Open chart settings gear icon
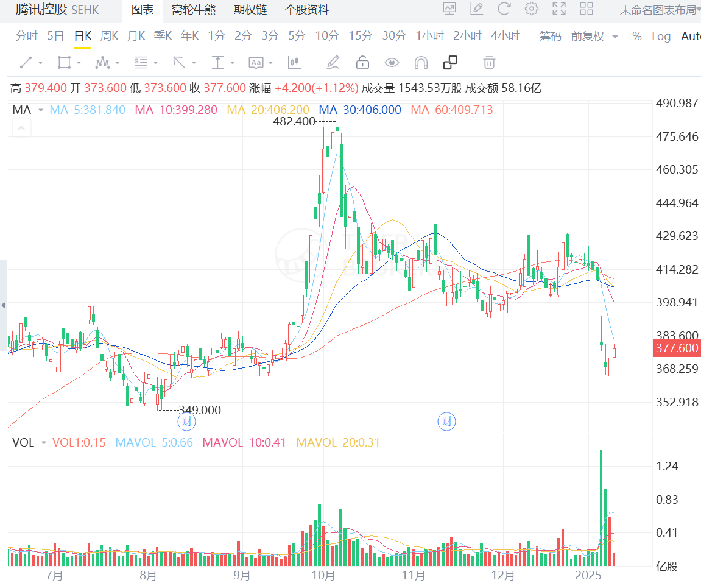The height and width of the screenshot is (583, 701). (x=532, y=9)
